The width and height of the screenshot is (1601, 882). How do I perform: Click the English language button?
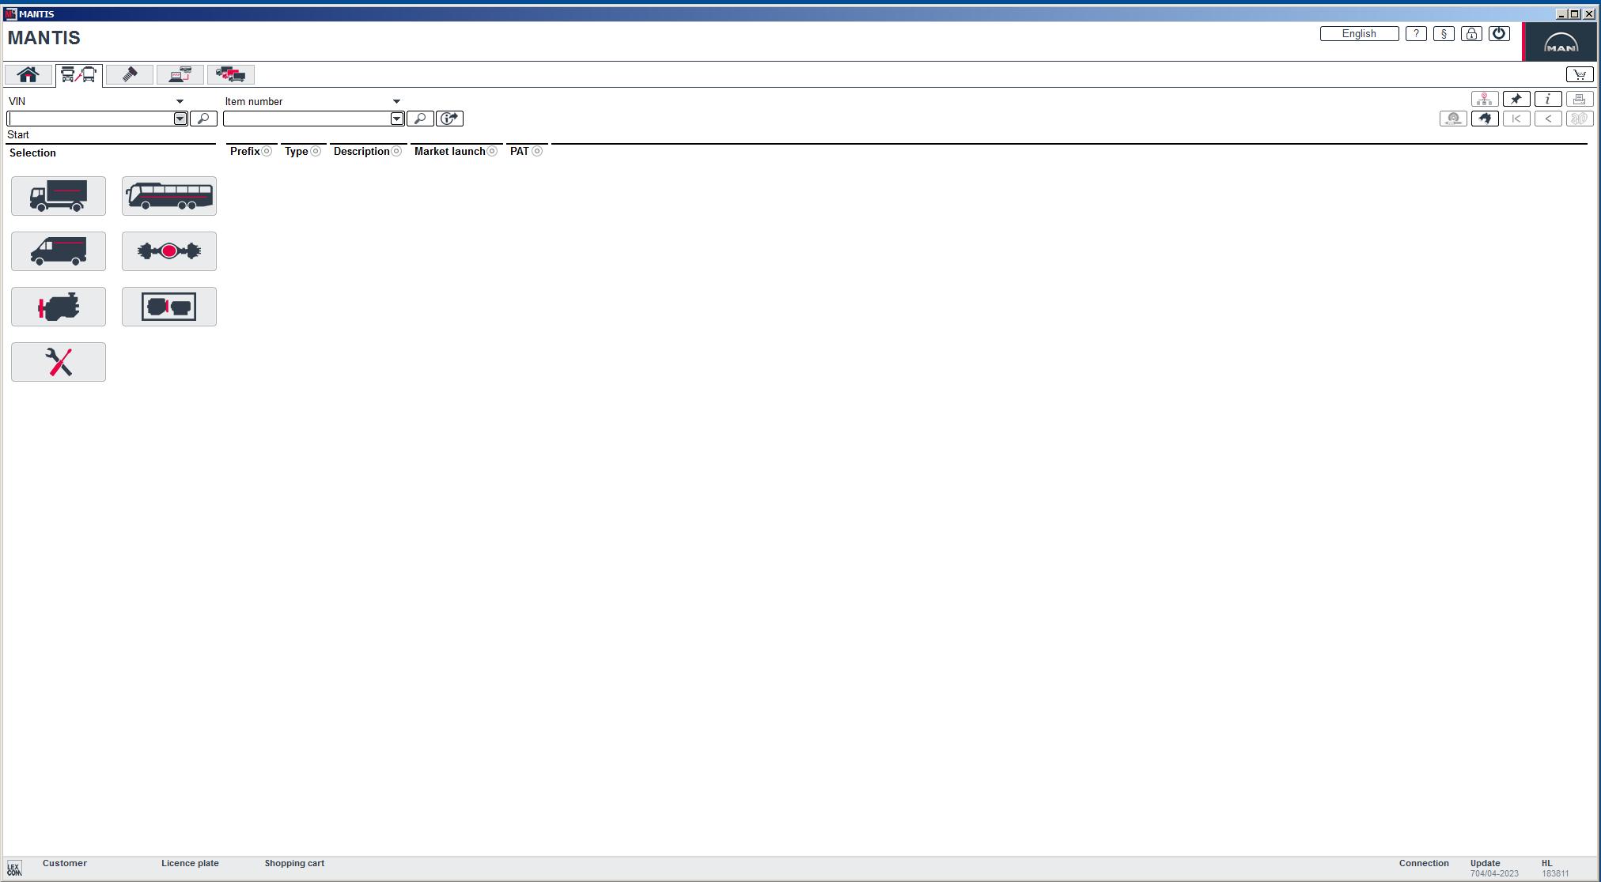pos(1359,33)
